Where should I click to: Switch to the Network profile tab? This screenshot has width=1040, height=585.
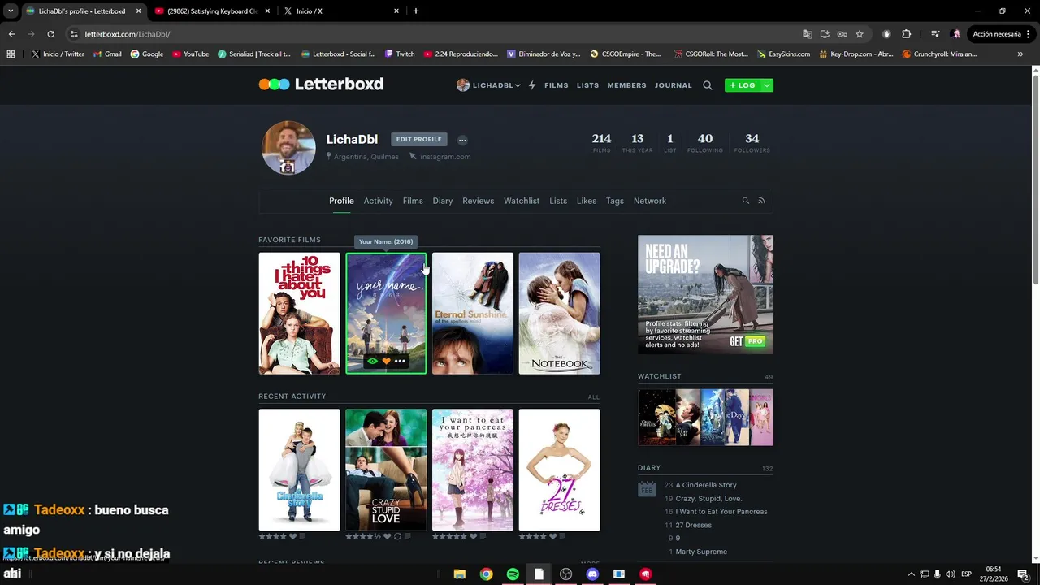click(650, 201)
